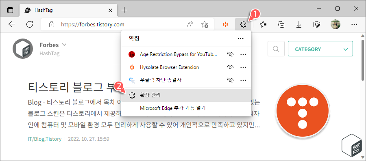Click the HashTag subtitle under Forbes
This screenshot has width=366, height=161.
pos(50,53)
